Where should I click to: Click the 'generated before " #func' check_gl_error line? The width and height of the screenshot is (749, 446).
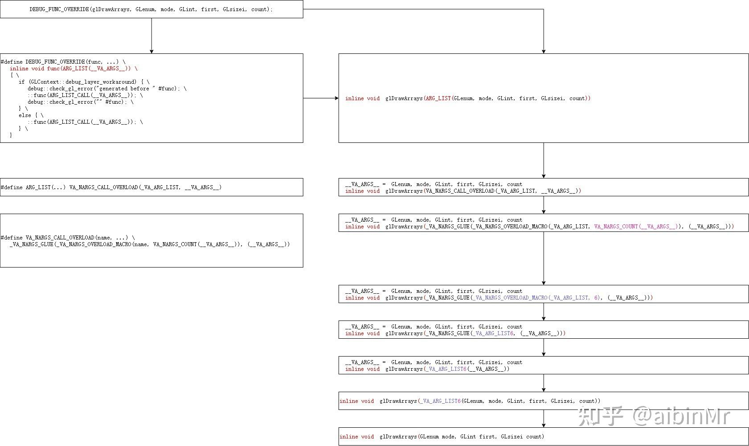point(107,89)
